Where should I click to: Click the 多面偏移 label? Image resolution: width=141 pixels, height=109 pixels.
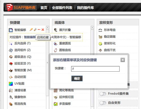pos(65,104)
